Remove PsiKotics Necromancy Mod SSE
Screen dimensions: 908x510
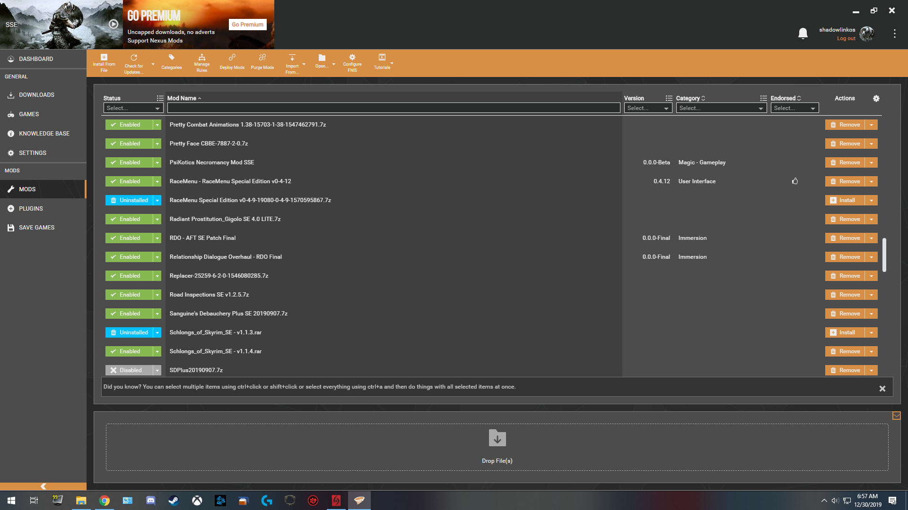point(845,162)
